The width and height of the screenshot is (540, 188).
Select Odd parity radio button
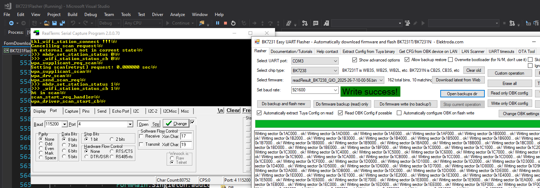coord(41,144)
